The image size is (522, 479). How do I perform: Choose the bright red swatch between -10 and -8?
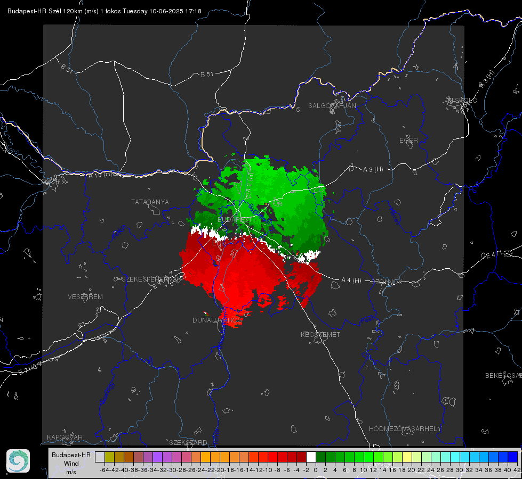point(272,457)
